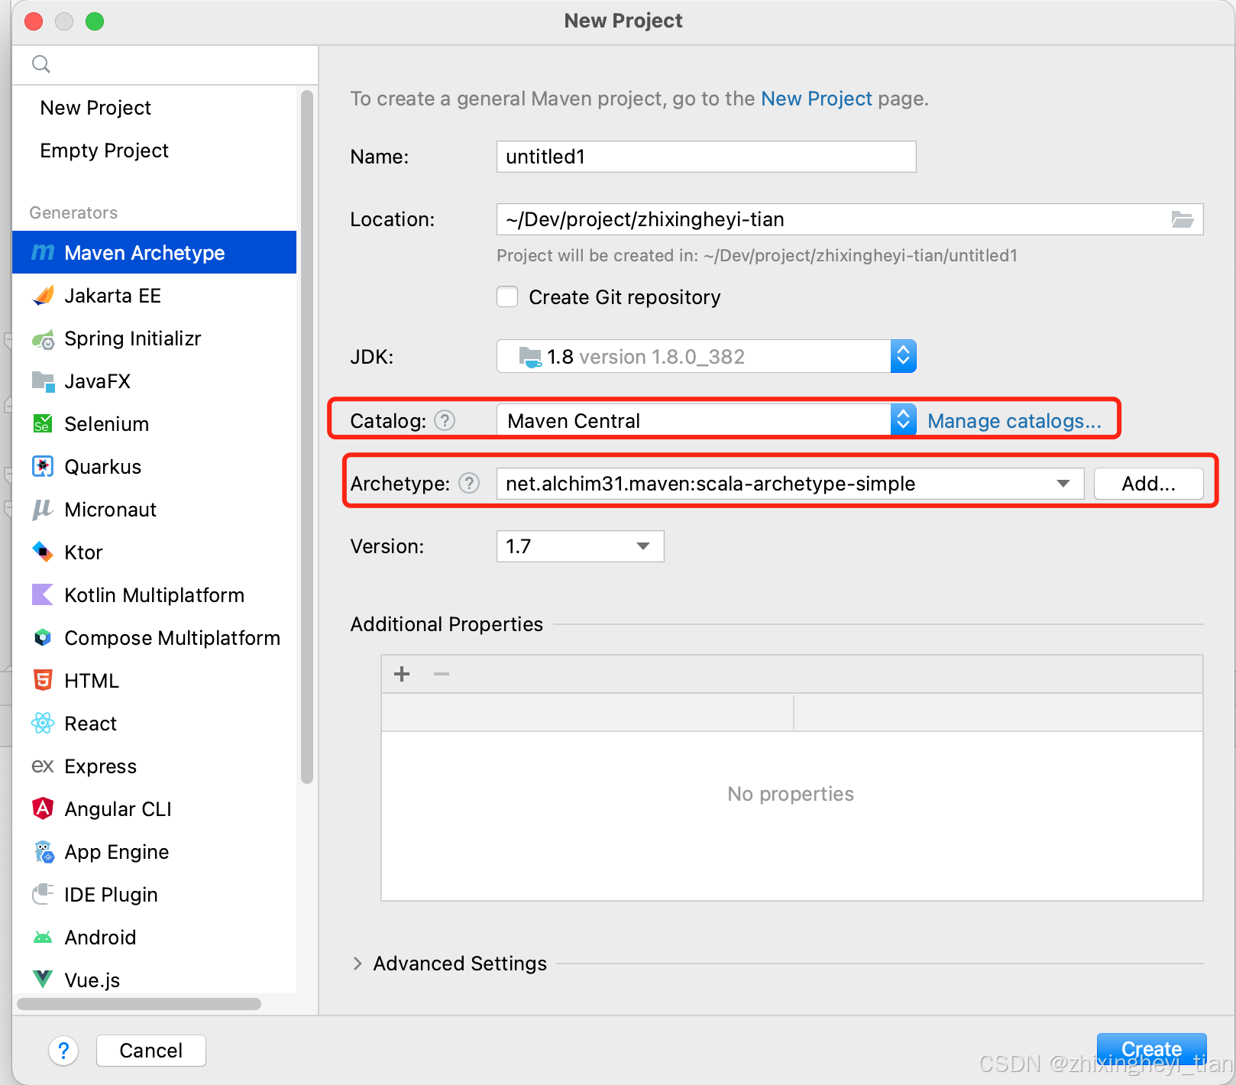Click the Jakarta EE sail icon
Image resolution: width=1236 pixels, height=1085 pixels.
(x=43, y=295)
